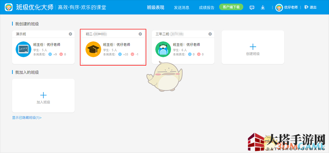This screenshot has width=329, height=153.
Task: Click blue smiley face in 初二 card
Action: click(x=120, y=54)
